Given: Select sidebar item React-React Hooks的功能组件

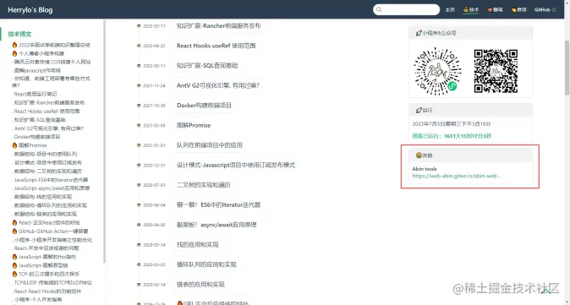Looking at the screenshot, I should pyautogui.click(x=47, y=291).
